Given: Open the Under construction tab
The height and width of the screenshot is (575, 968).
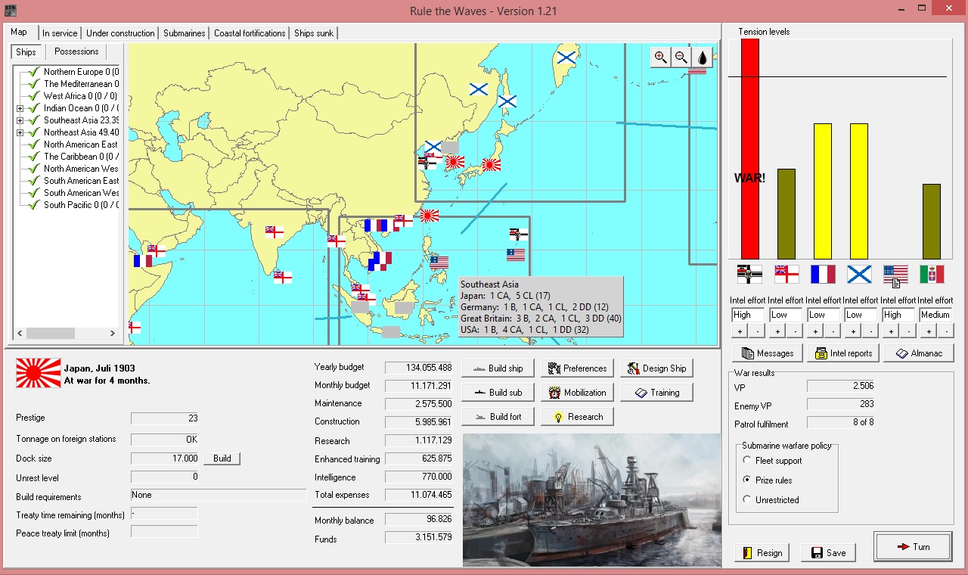Looking at the screenshot, I should [x=121, y=33].
